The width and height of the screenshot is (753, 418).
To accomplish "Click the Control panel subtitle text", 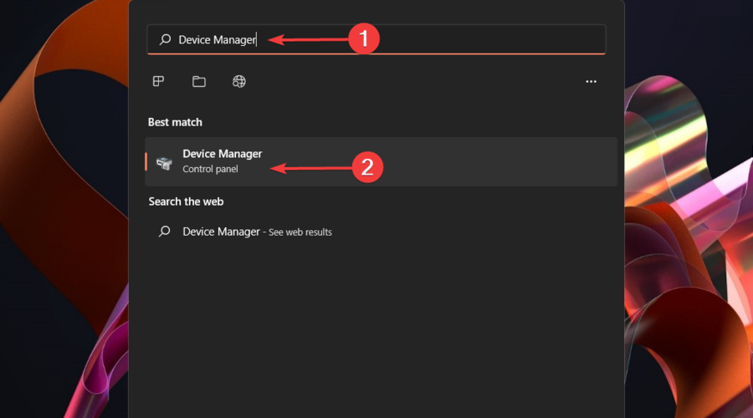I will tap(210, 169).
